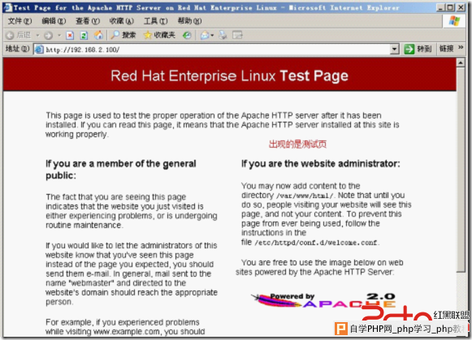Click the Refresh page icon
The height and width of the screenshot is (340, 472).
(84, 36)
